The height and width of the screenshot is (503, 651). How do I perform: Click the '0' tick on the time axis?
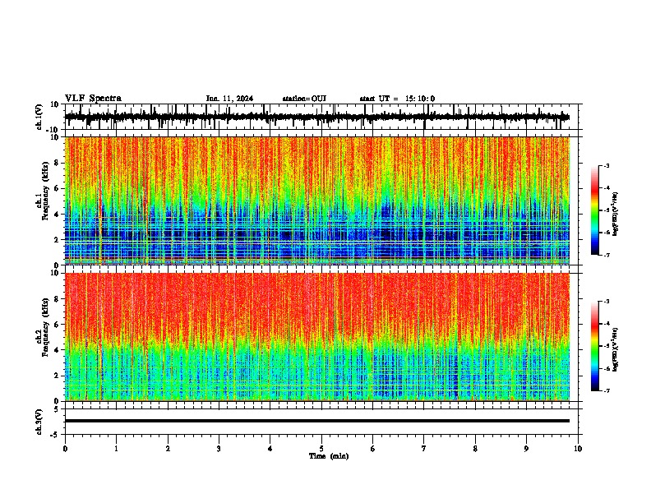(x=65, y=449)
